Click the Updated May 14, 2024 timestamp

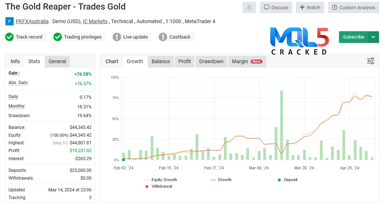[x=70, y=190]
